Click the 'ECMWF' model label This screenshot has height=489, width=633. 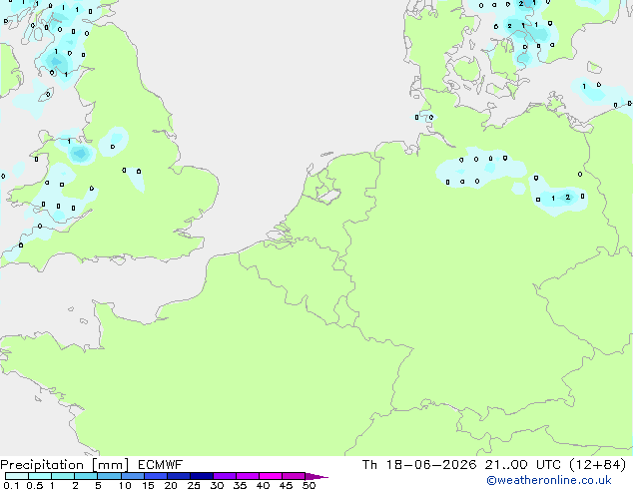[x=161, y=465]
